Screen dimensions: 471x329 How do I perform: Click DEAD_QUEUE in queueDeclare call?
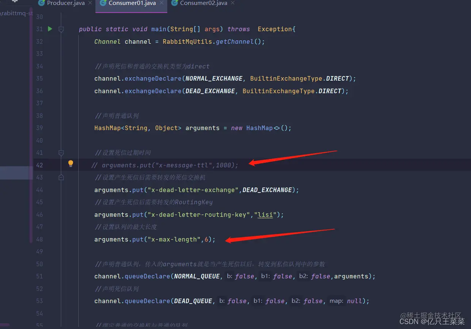[193, 301]
